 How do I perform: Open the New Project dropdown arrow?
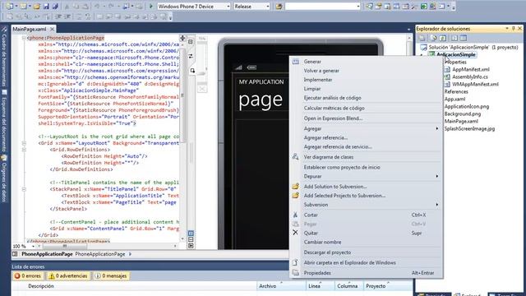pos(16,7)
